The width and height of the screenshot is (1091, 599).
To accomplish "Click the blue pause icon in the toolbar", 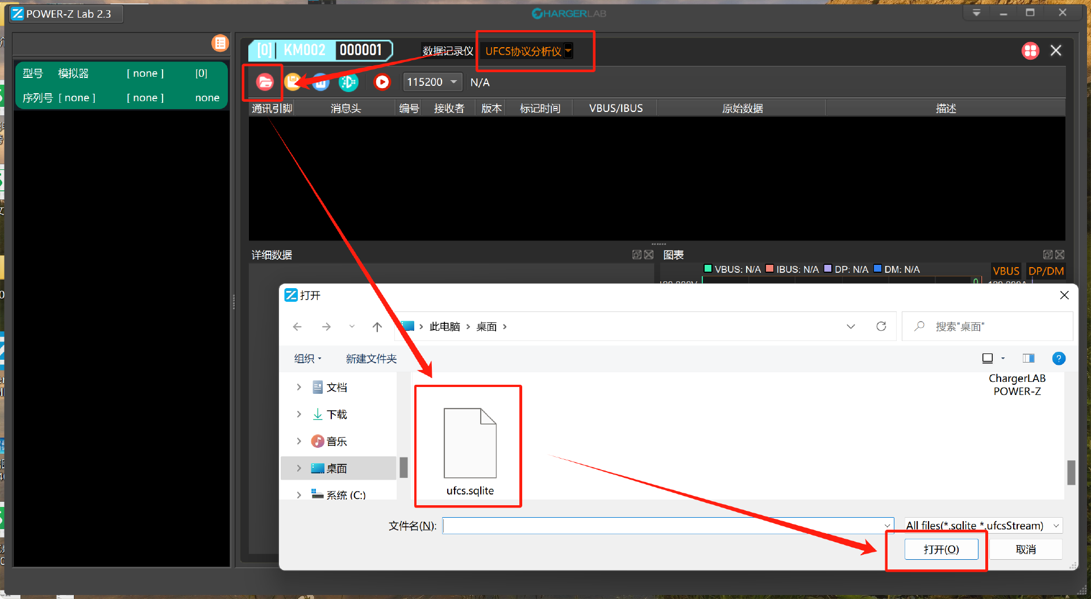I will 320,82.
